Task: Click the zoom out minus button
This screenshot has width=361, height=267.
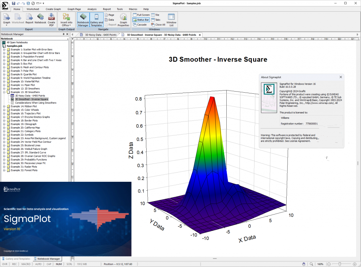Action: pos(329,264)
